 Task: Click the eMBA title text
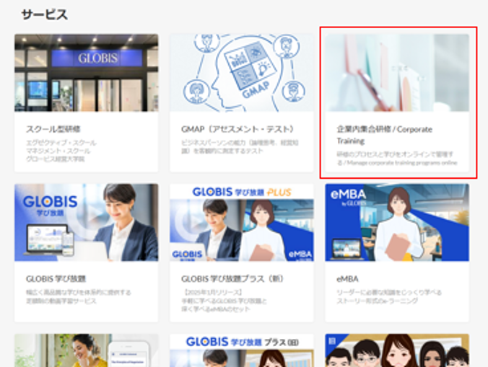pos(347,279)
